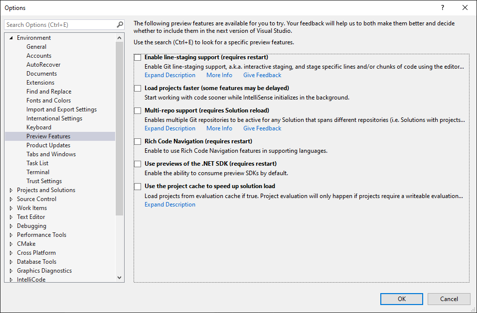The height and width of the screenshot is (313, 477).
Task: Select General under Environment
Action: click(x=36, y=47)
